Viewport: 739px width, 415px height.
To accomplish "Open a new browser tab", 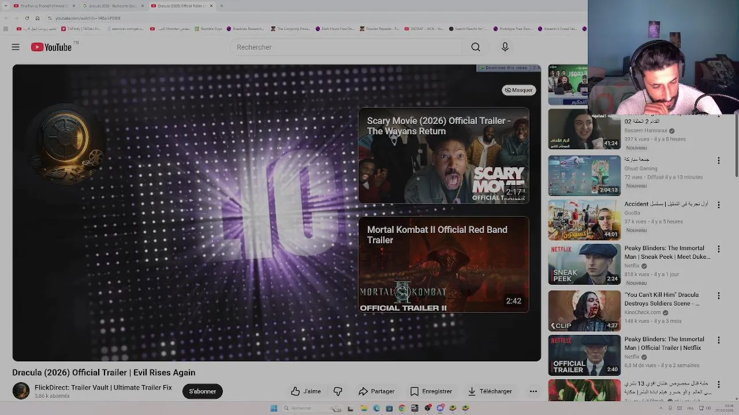I will click(222, 6).
